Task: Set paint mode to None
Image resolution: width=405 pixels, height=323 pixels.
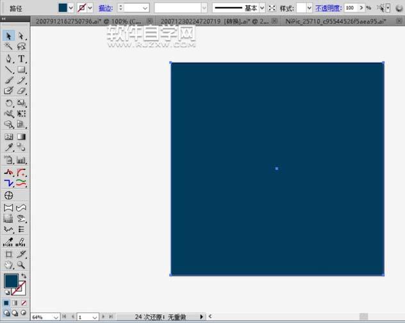Action: click(24, 303)
